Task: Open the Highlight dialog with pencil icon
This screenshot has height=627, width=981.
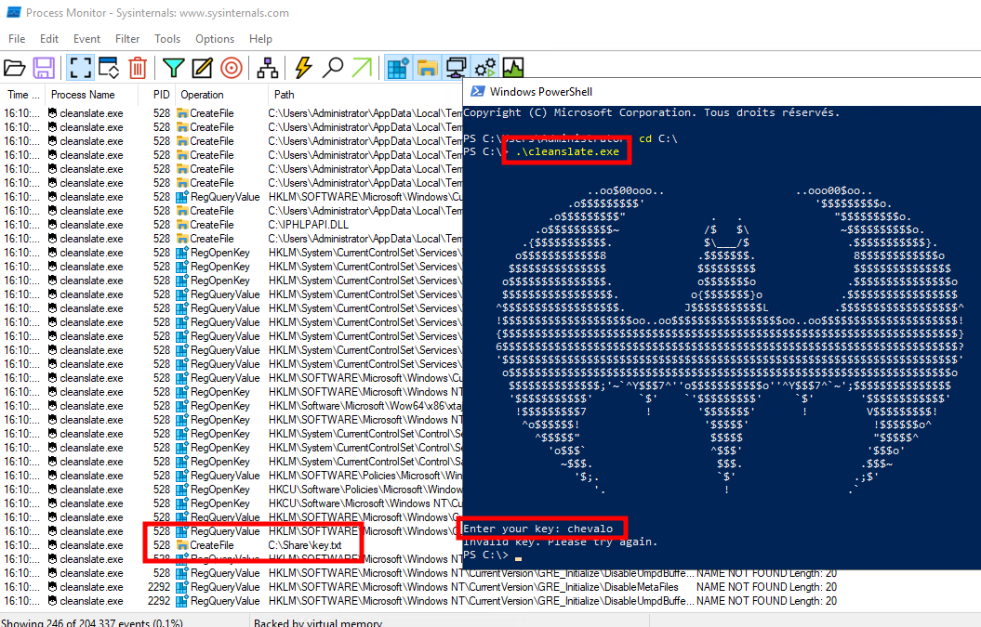Action: 202,68
